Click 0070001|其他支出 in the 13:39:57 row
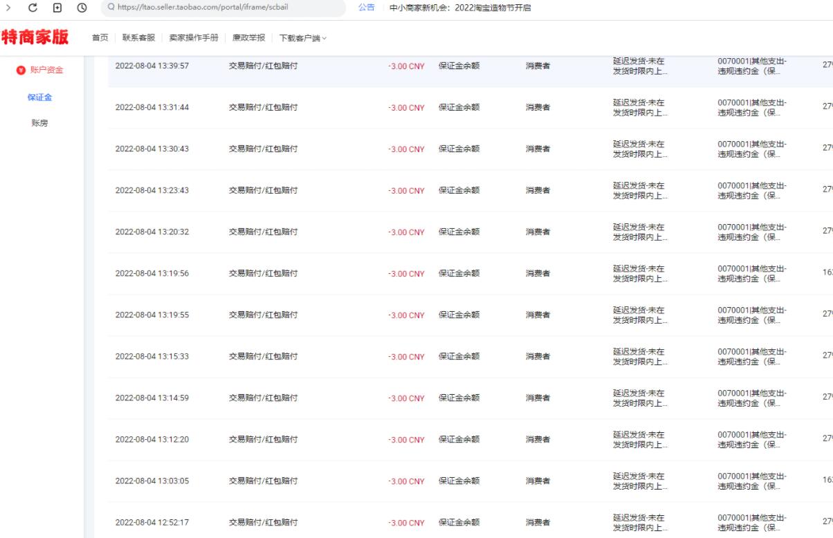 pyautogui.click(x=752, y=66)
